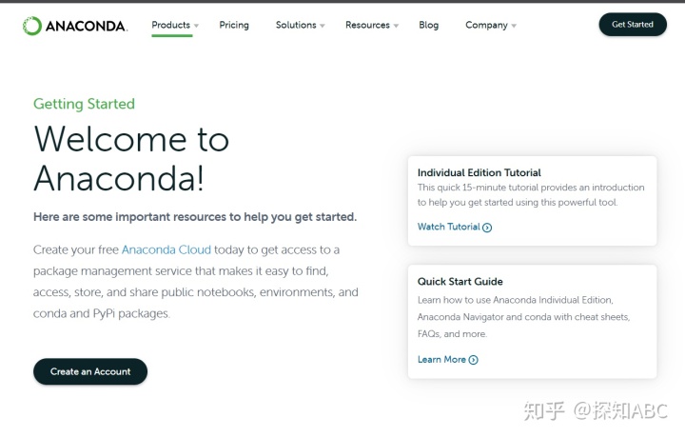
Task: Expand the Company dropdown arrow
Action: tap(514, 26)
